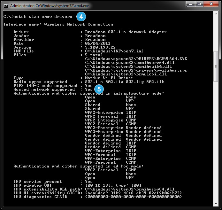Click the file path ending 'BCMWL664.SYS'
Screen dimensions: 222x210
(x=136, y=59)
